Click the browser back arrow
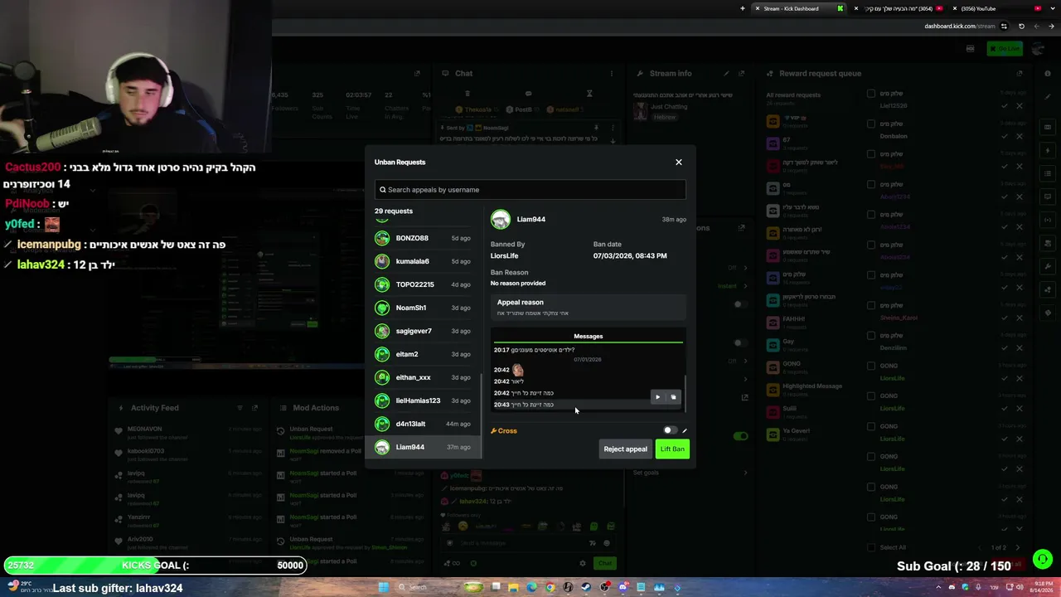 point(1051,27)
